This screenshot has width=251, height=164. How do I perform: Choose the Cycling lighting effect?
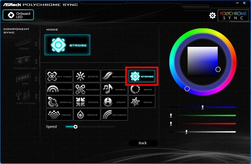click(59, 89)
